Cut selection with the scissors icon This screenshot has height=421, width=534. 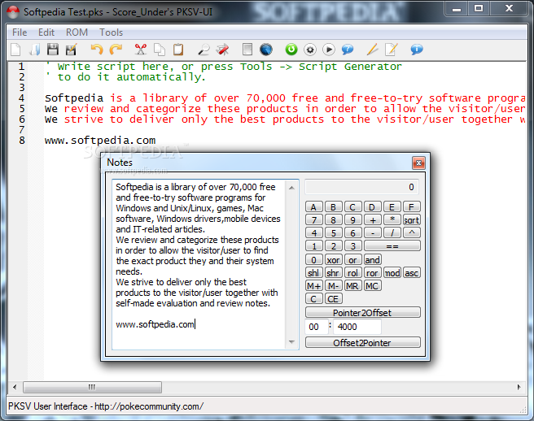pyautogui.click(x=140, y=50)
